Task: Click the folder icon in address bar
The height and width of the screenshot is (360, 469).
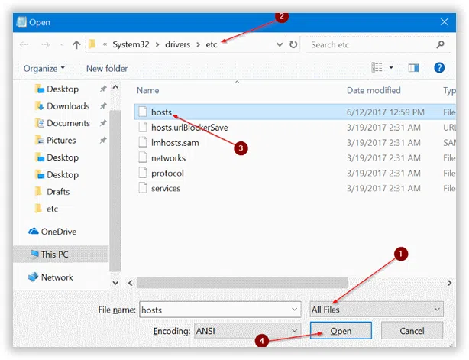Action: click(x=92, y=44)
